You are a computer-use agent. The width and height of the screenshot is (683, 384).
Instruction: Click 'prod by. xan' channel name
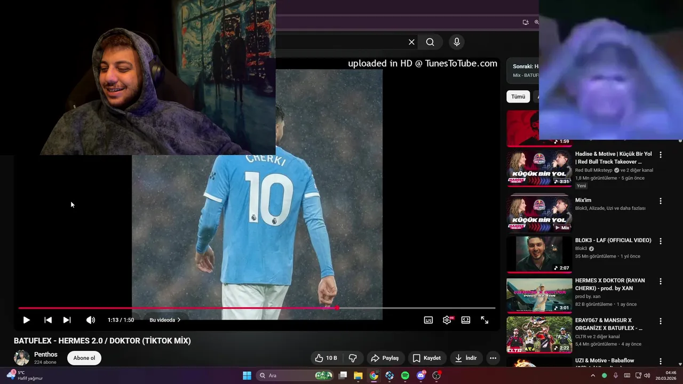coord(587,296)
